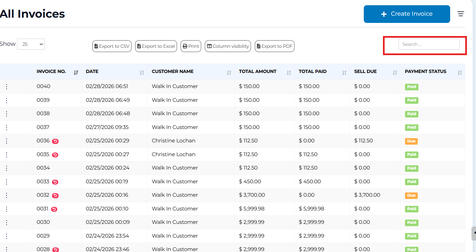Click the Create Invoice button
The width and height of the screenshot is (476, 252).
click(407, 14)
